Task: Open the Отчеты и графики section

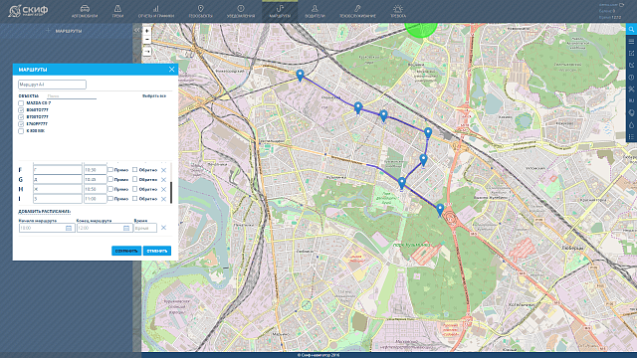Action: pos(156,11)
